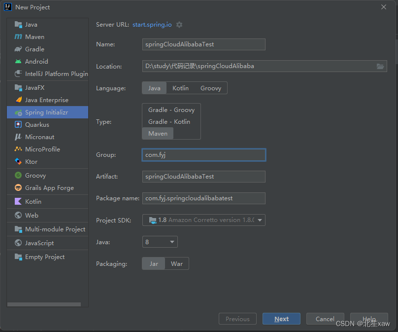398x332 pixels.
Task: Select "Quarkus" label in generator list
Action: point(37,125)
